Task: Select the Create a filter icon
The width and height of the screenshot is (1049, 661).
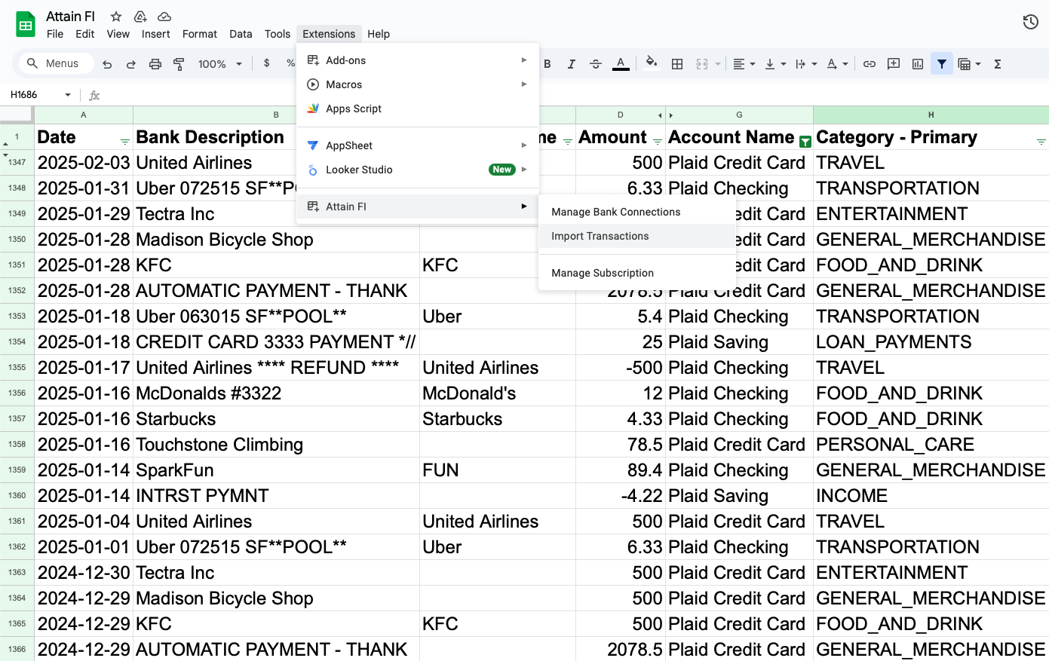Action: (x=942, y=63)
